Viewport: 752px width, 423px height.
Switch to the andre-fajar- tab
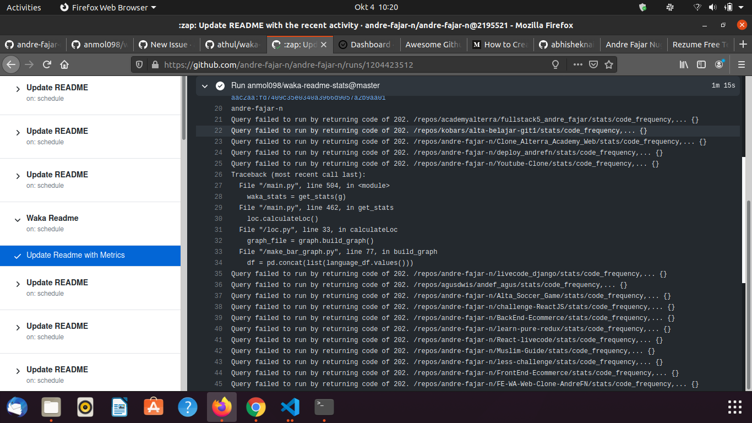pyautogui.click(x=34, y=45)
